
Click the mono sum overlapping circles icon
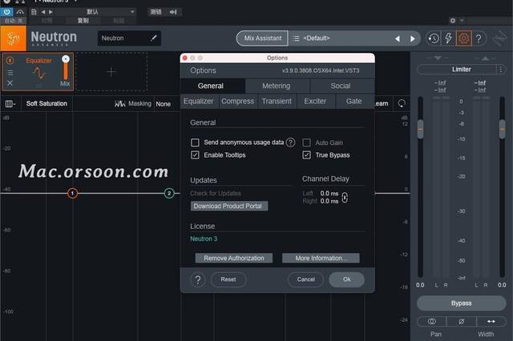coord(431,322)
